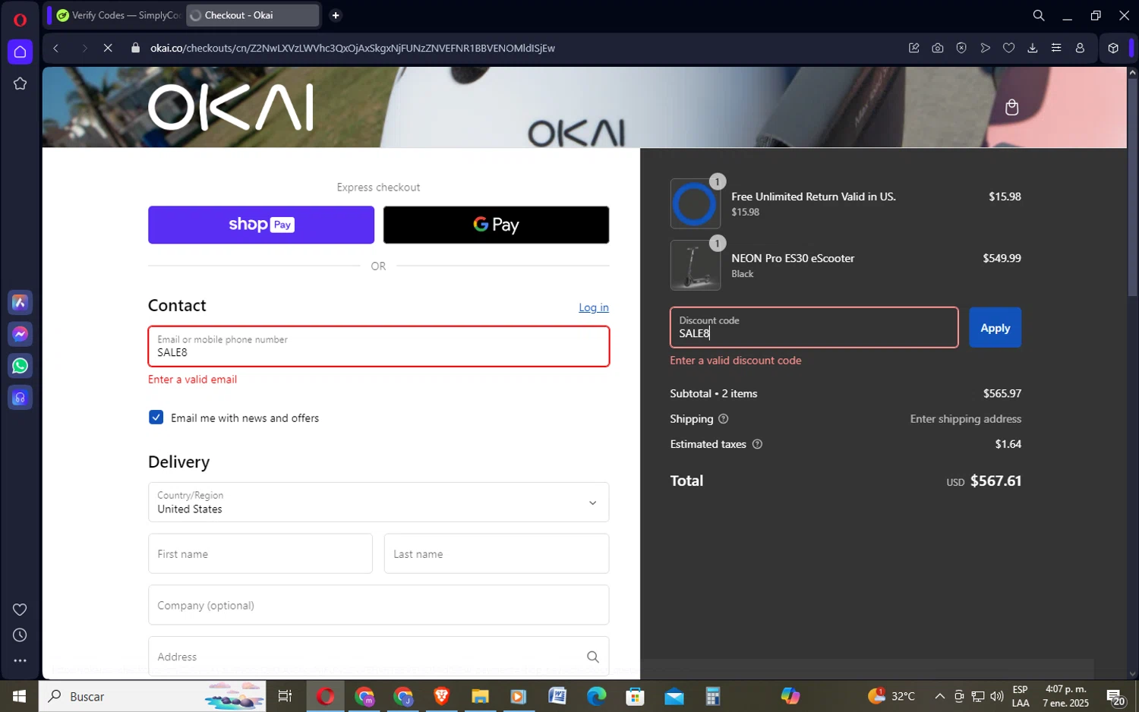Click NEON Pro ES30 eScooter thumbnail
The image size is (1139, 712).
(695, 265)
